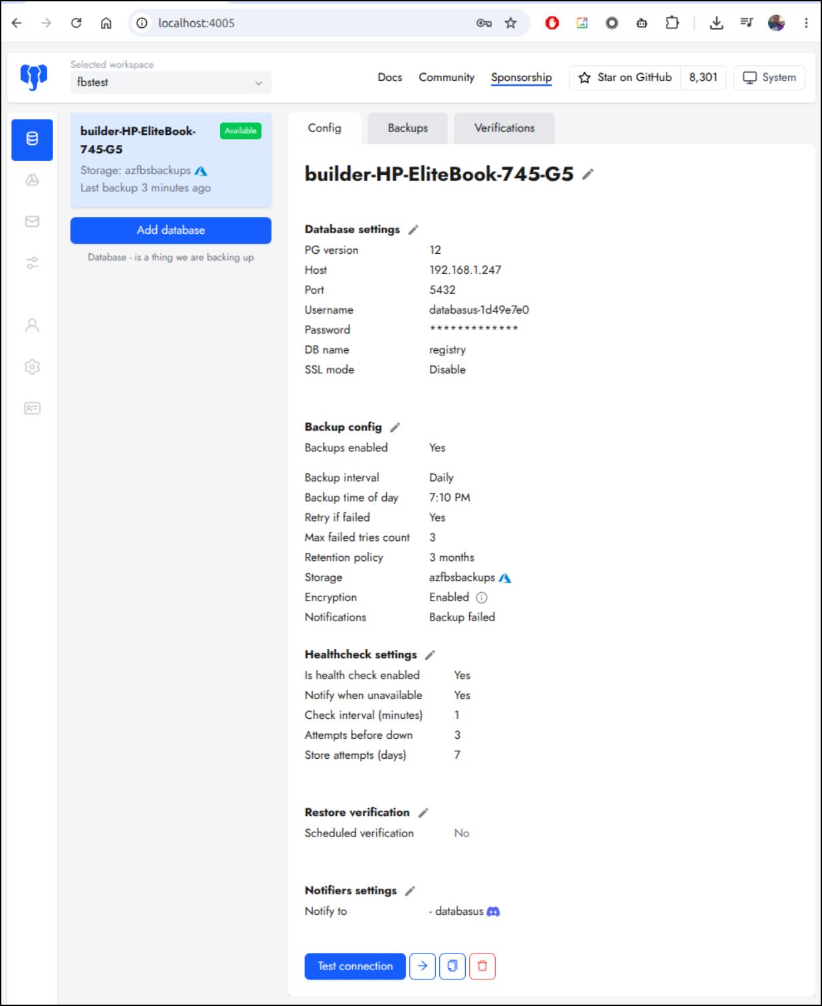Open the Notifiers envelope sidebar icon
822x1006 pixels.
[32, 221]
